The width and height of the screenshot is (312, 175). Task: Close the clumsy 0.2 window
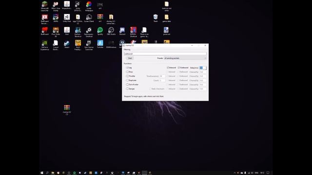[x=205, y=45]
